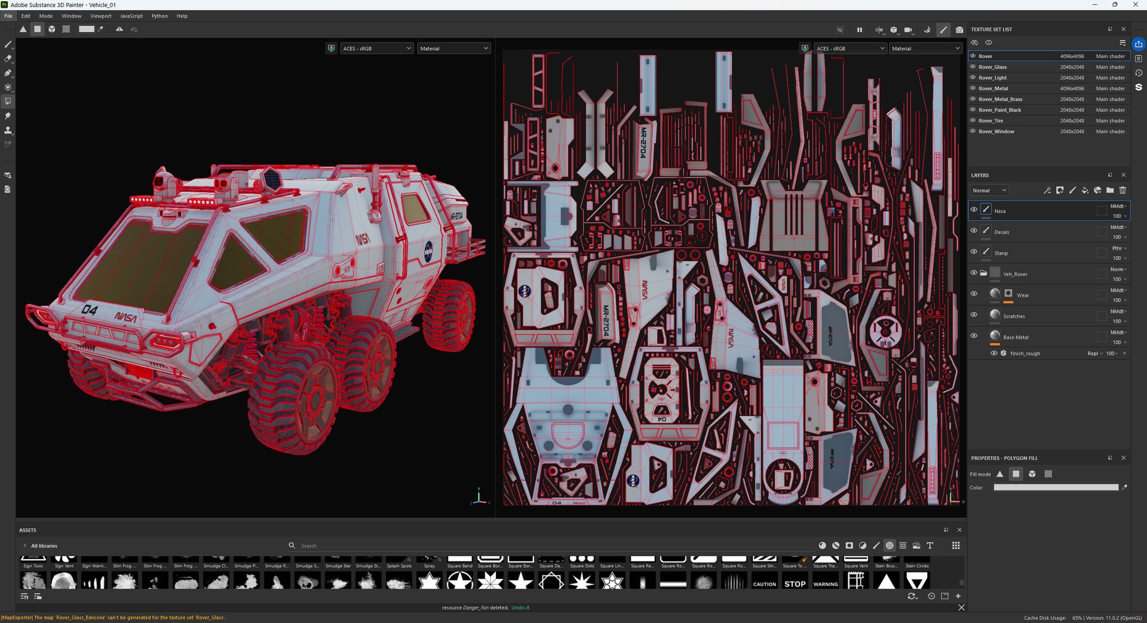
Task: Open the left viewport Material channel dropdown
Action: coord(454,48)
